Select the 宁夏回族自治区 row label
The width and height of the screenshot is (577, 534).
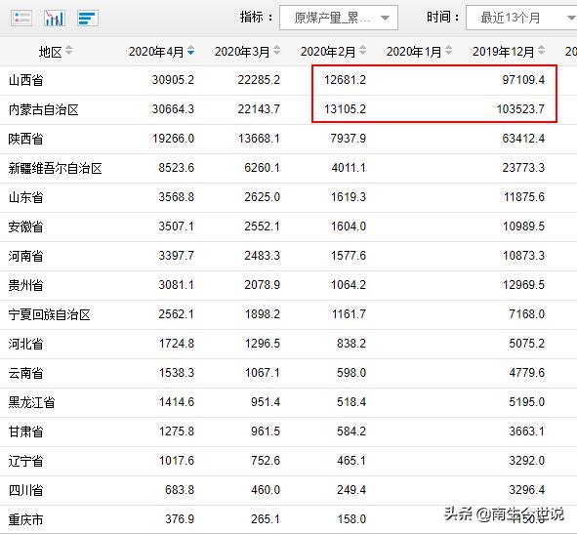click(50, 314)
